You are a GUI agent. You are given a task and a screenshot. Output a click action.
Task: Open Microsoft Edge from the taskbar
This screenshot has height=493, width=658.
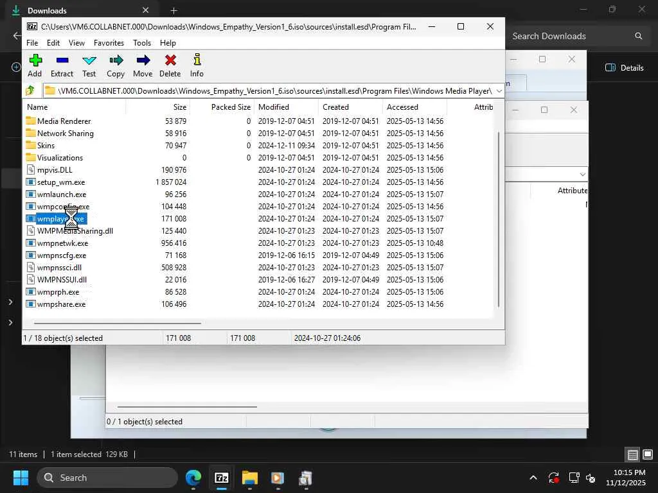tap(193, 478)
